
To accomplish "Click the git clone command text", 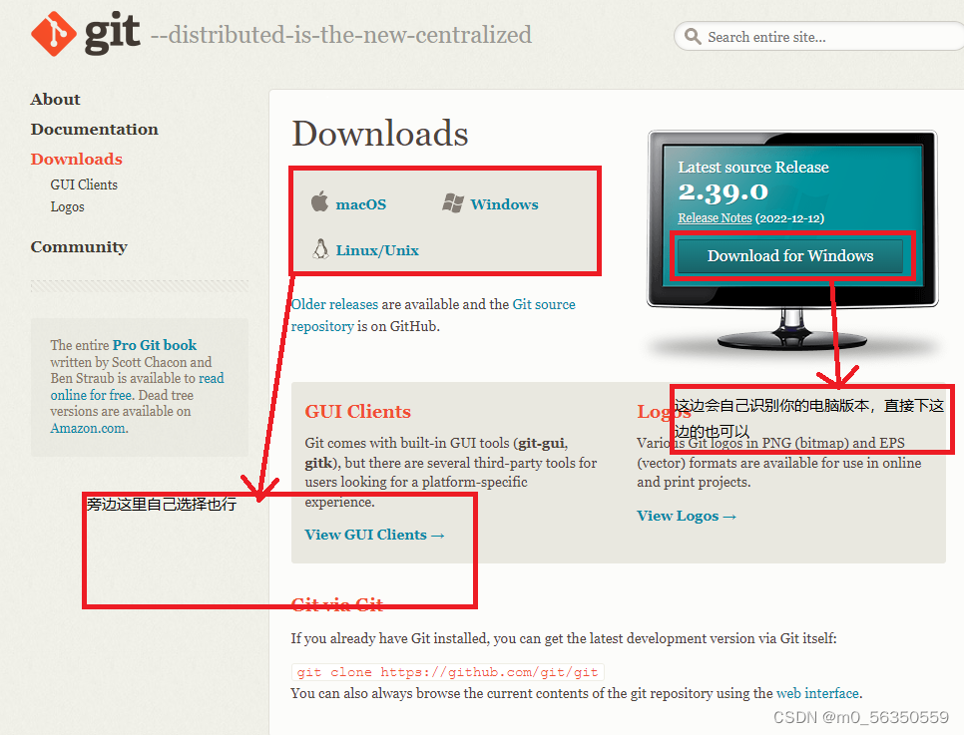I will point(447,672).
